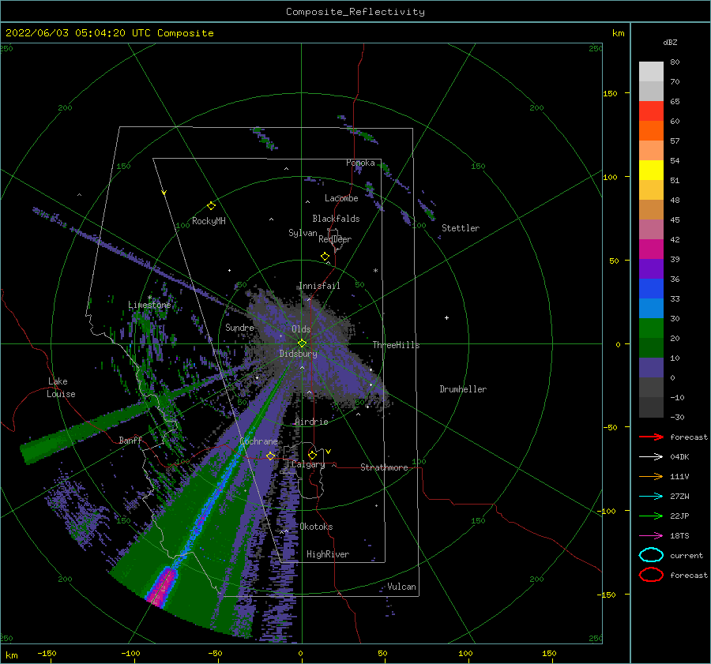This screenshot has width=711, height=664.
Task: Click the 04DK legend label
Action: (679, 457)
